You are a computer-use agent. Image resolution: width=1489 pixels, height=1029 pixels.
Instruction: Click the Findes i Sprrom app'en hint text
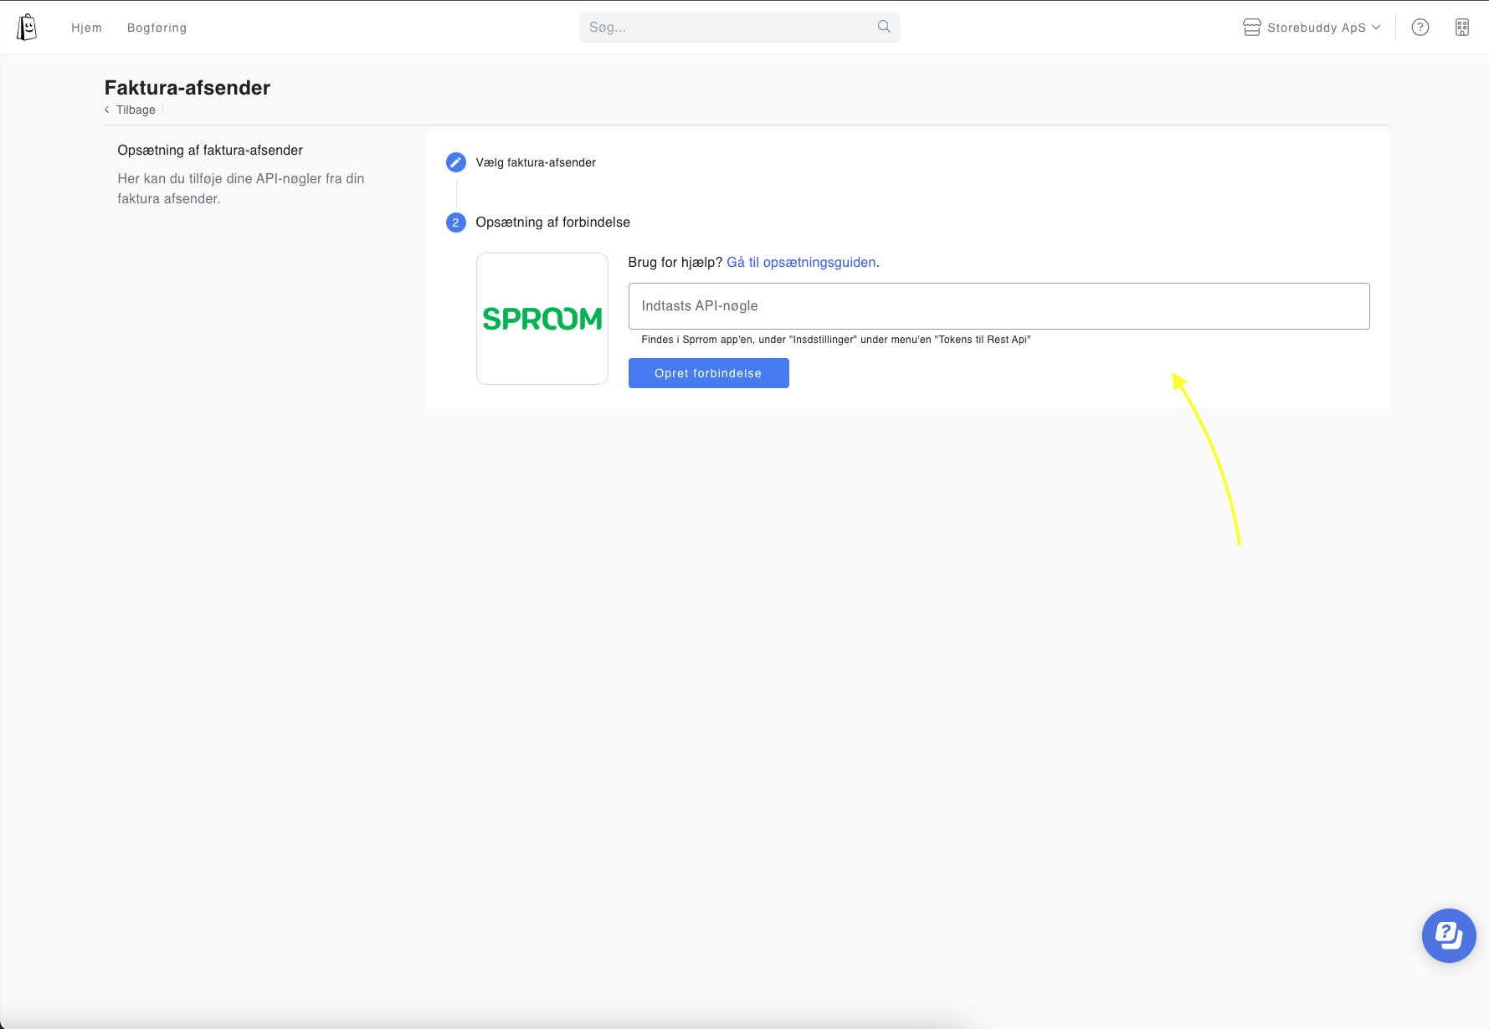836,340
